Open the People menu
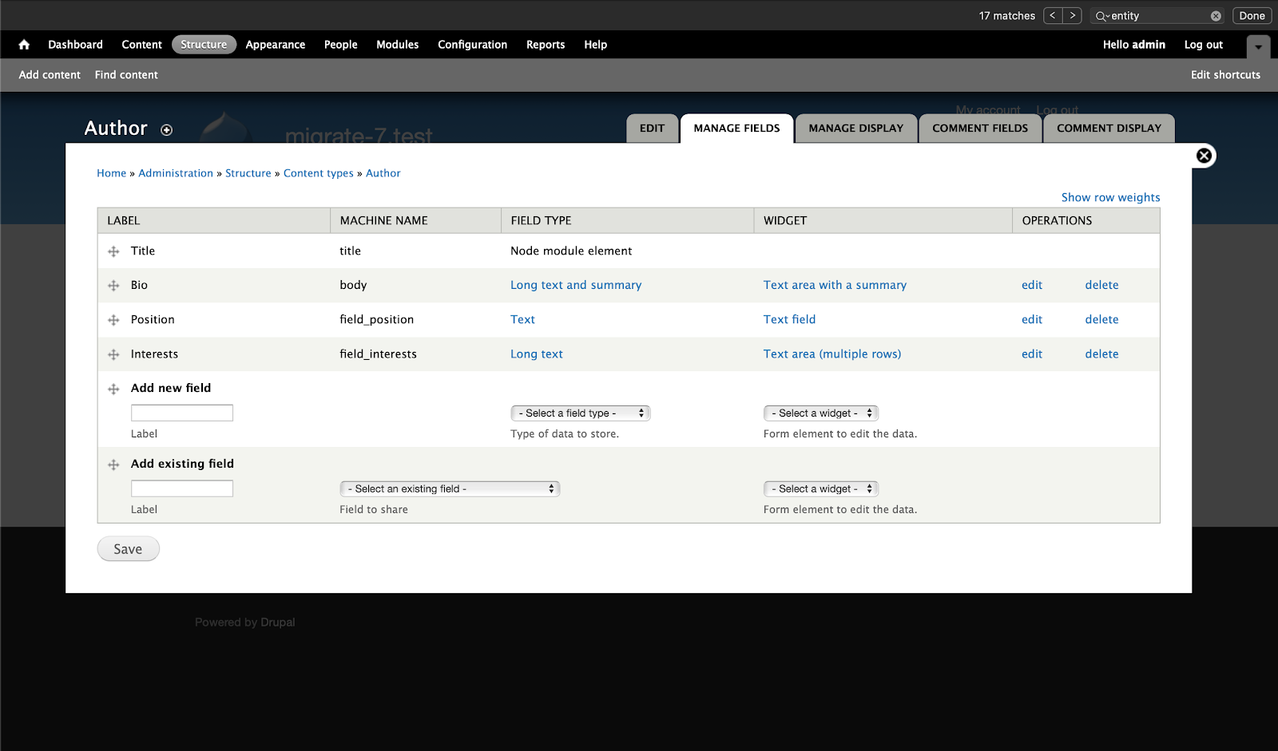1278x751 pixels. click(x=340, y=45)
